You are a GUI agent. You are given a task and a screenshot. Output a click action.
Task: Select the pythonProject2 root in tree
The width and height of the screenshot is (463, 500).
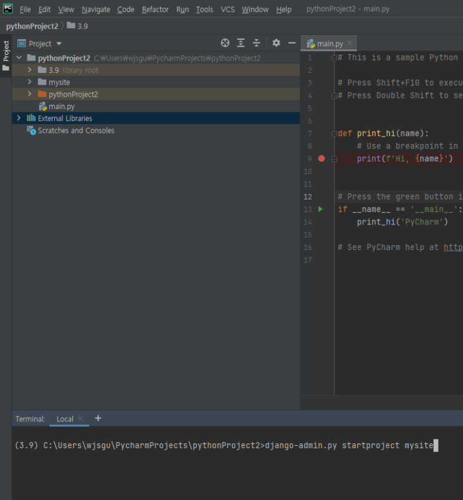click(x=156, y=58)
